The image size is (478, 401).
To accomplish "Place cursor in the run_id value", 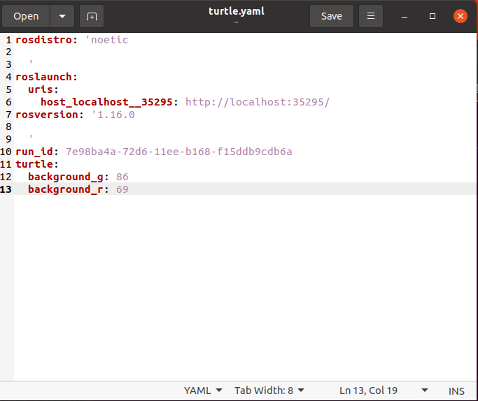I will click(x=178, y=152).
